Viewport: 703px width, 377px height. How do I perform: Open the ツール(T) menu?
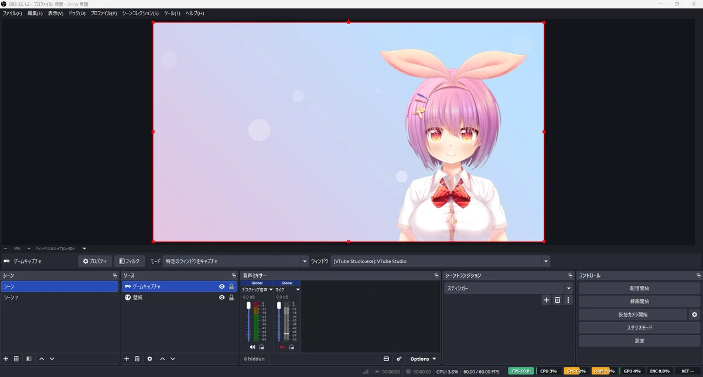coord(172,13)
